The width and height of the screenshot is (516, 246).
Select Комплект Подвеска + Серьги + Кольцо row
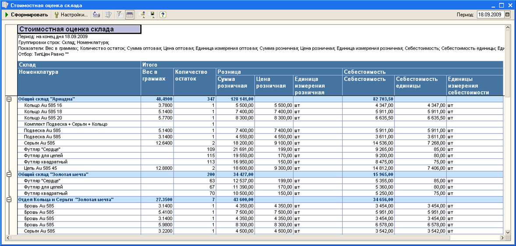pyautogui.click(x=260, y=124)
